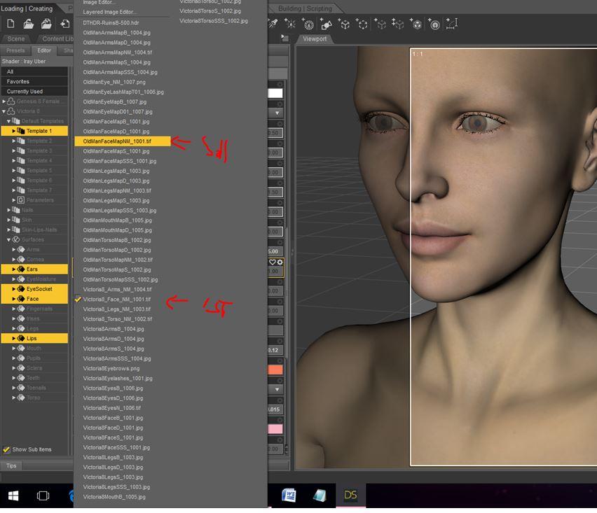This screenshot has height=513, width=597.
Task: Click the orange color swatch
Action: click(x=275, y=370)
